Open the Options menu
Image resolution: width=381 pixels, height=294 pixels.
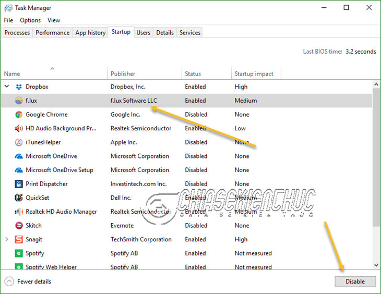pos(30,20)
